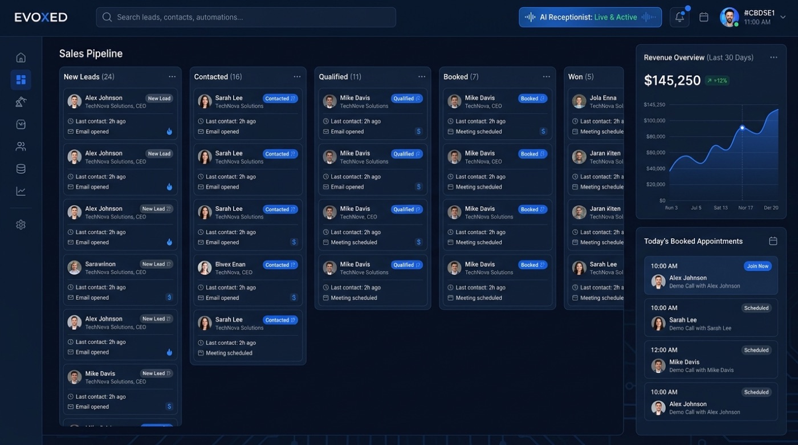Click the Booked (7) column header
The height and width of the screenshot is (445, 798).
point(461,77)
